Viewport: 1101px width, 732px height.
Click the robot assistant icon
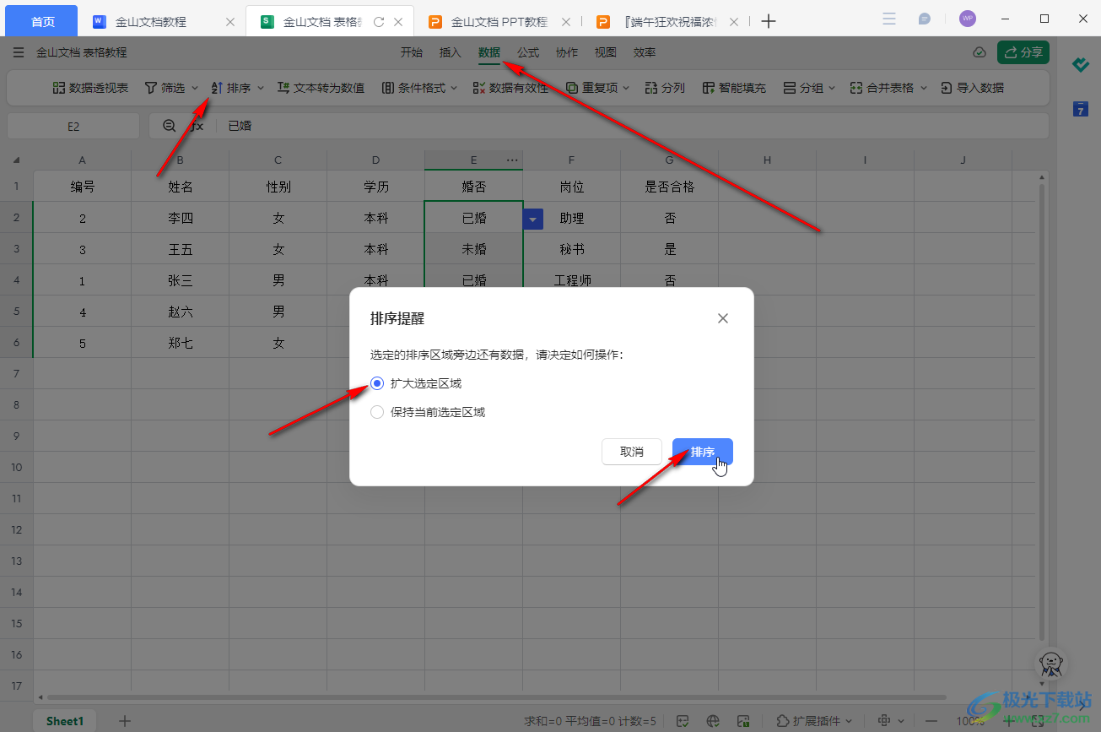point(1050,664)
